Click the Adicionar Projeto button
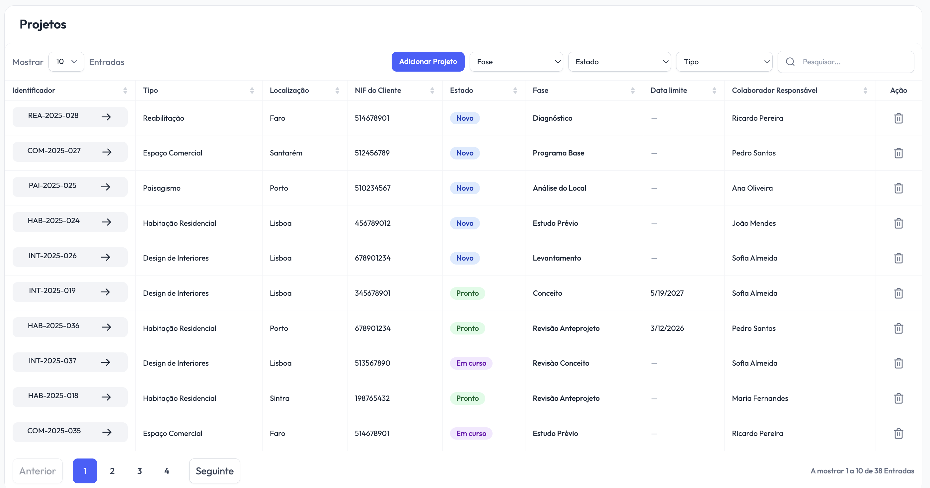Viewport: 930px width, 488px height. coord(428,62)
